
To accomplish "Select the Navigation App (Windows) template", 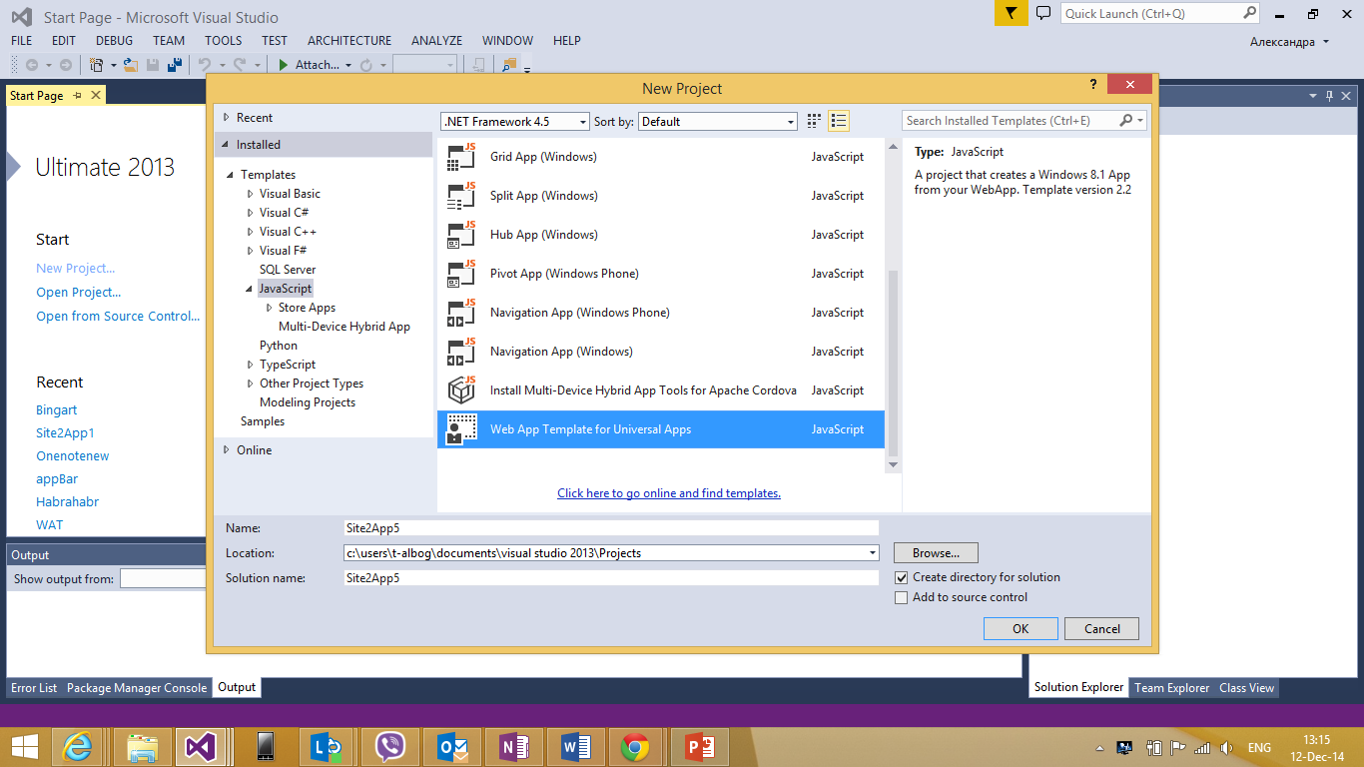I will click(x=661, y=352).
